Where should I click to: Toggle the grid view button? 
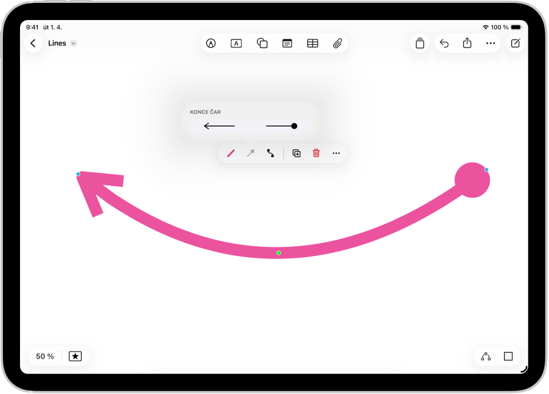(x=508, y=356)
